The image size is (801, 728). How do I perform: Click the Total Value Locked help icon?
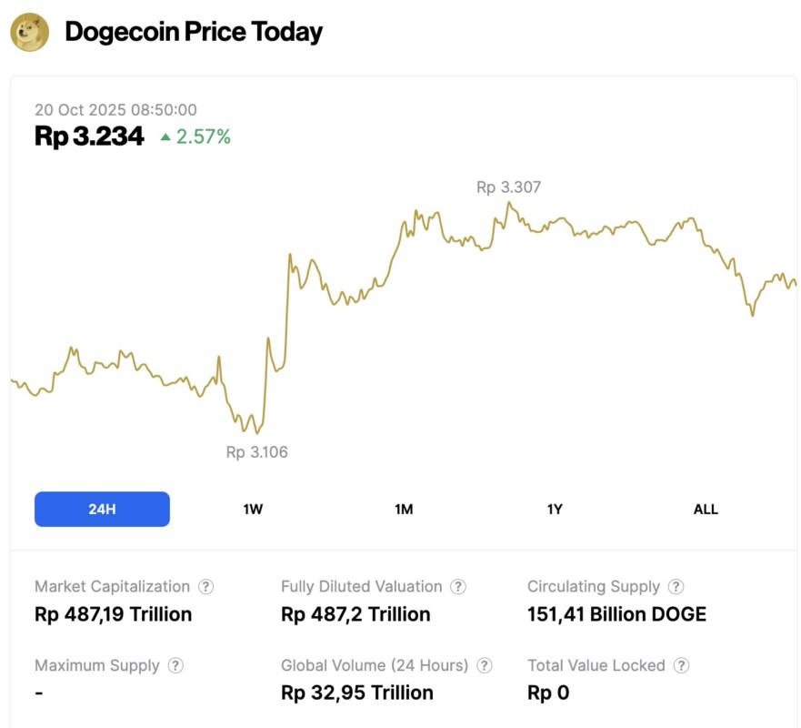(682, 665)
